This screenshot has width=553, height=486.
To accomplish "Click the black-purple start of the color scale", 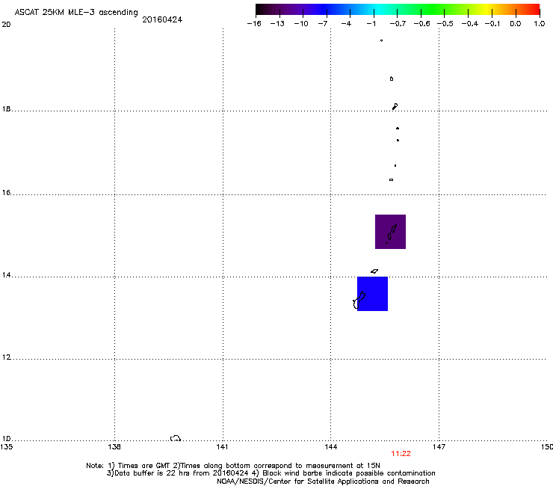I will 263,10.
